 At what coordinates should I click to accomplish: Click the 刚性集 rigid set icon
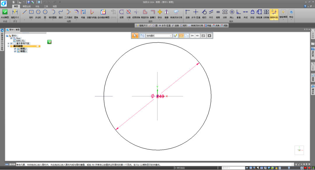click(x=259, y=12)
